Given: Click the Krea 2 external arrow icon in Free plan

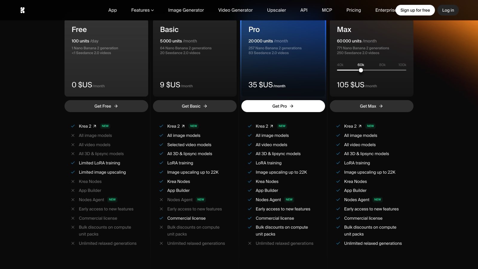Looking at the screenshot, I should click(95, 126).
